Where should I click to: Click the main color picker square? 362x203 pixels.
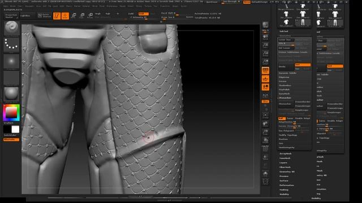[x=11, y=113]
